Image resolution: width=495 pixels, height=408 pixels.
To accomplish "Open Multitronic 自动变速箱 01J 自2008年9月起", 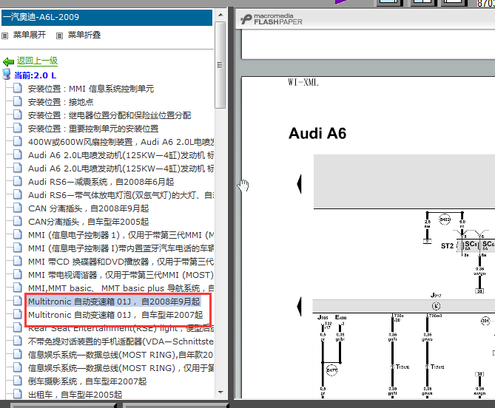I will click(113, 302).
